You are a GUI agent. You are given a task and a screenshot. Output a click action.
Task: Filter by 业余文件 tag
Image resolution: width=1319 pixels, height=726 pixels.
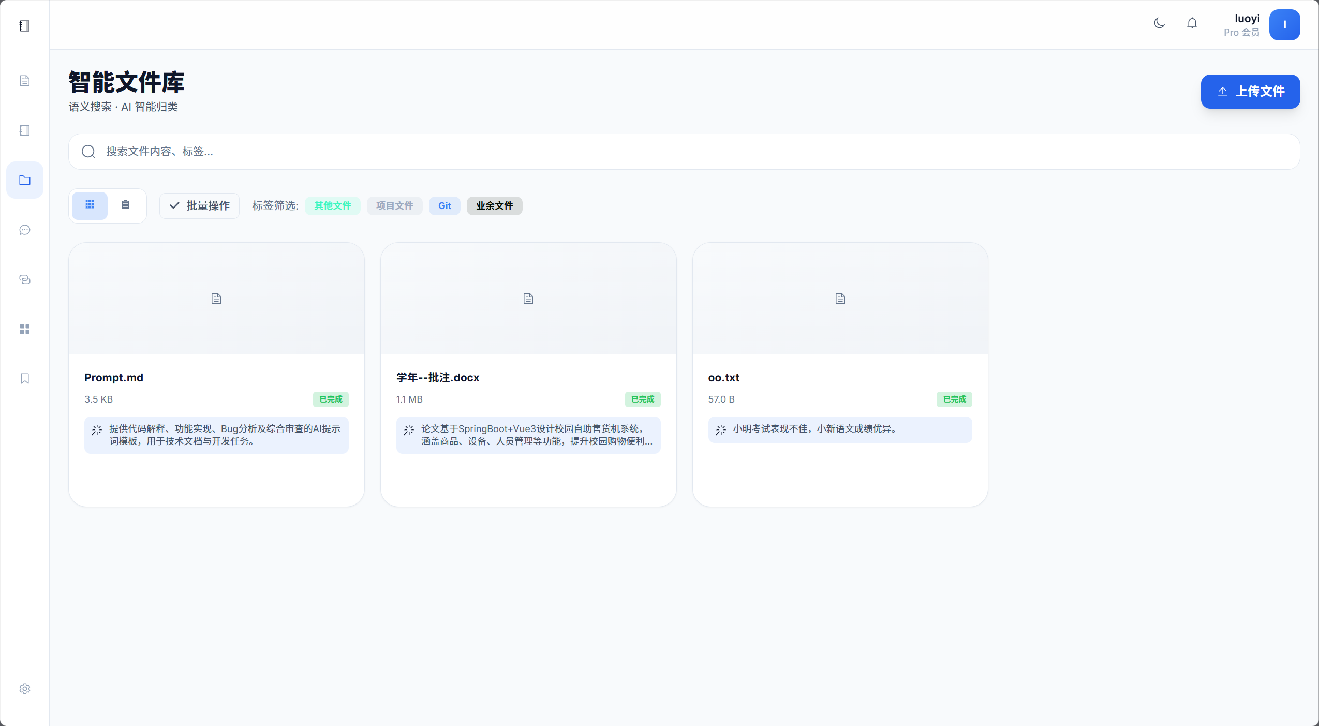click(494, 206)
